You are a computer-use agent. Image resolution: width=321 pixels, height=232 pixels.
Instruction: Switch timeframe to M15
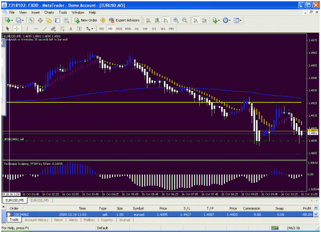(x=119, y=29)
